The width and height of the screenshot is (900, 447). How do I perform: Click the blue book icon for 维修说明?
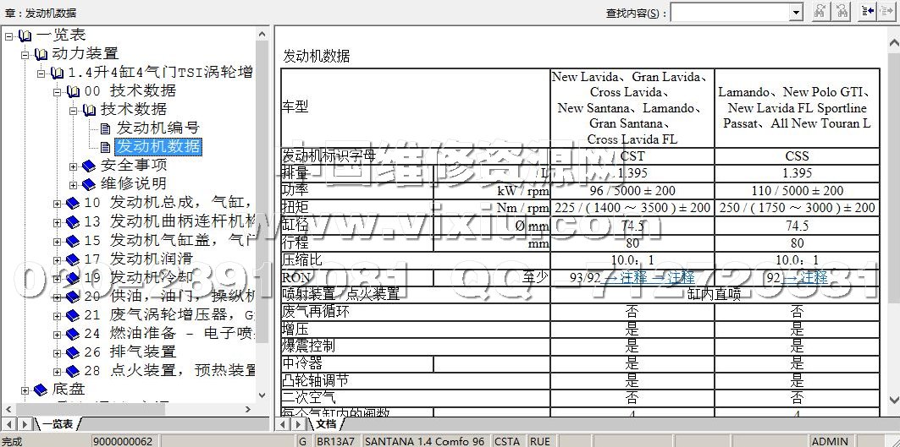89,184
